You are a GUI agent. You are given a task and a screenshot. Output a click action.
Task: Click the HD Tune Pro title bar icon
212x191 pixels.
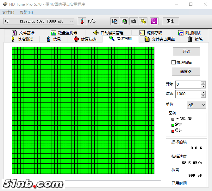(5, 4)
